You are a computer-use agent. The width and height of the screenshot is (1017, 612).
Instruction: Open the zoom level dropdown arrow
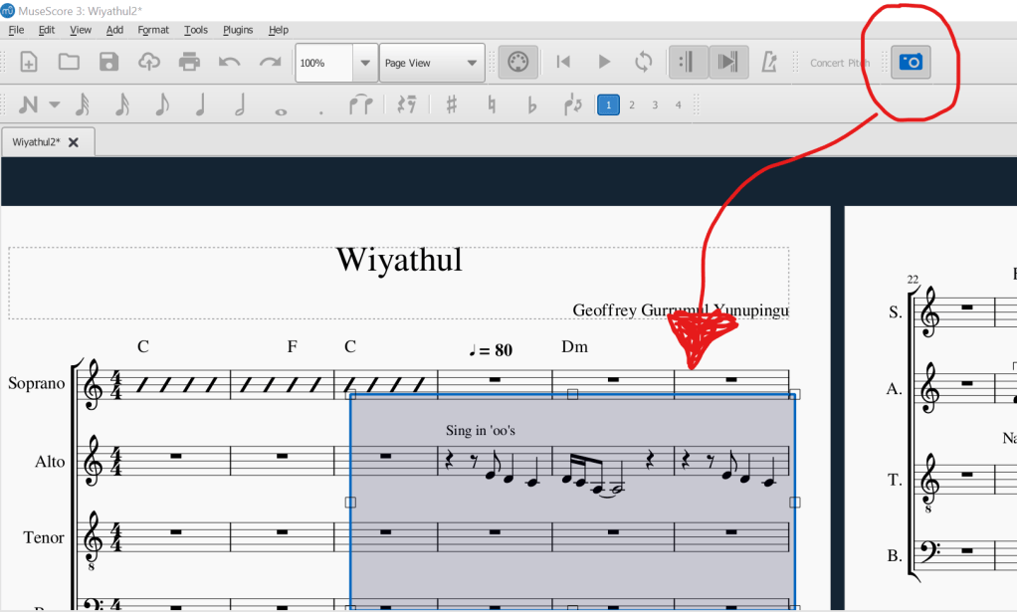pos(366,63)
